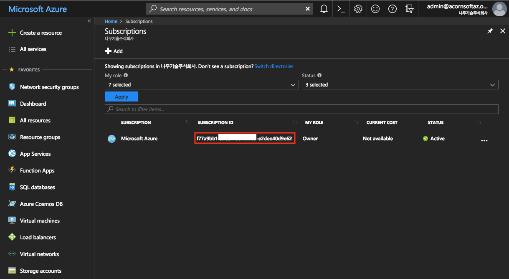
Task: Open Virtual machines in the sidebar
Action: [40, 221]
